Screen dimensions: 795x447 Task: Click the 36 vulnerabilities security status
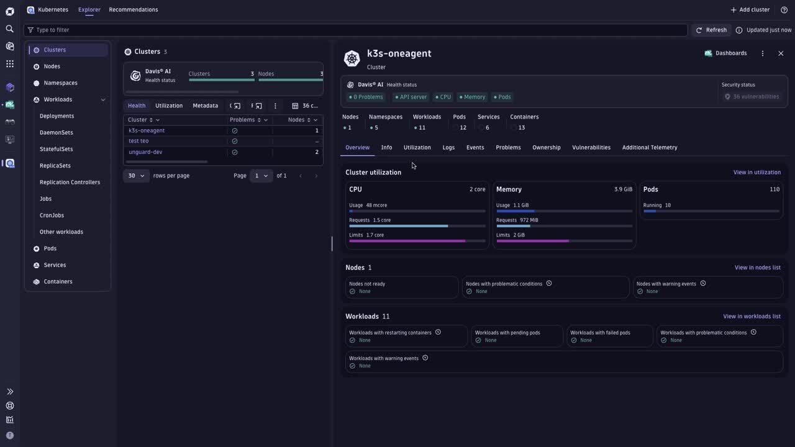coord(752,97)
